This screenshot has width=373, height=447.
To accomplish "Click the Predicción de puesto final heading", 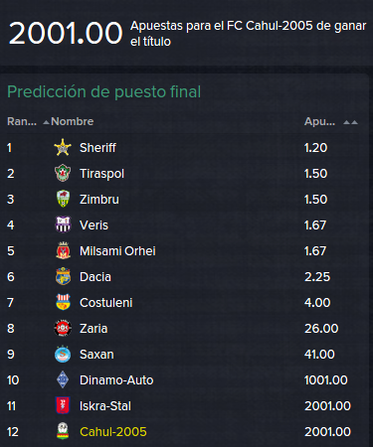I will point(104,91).
